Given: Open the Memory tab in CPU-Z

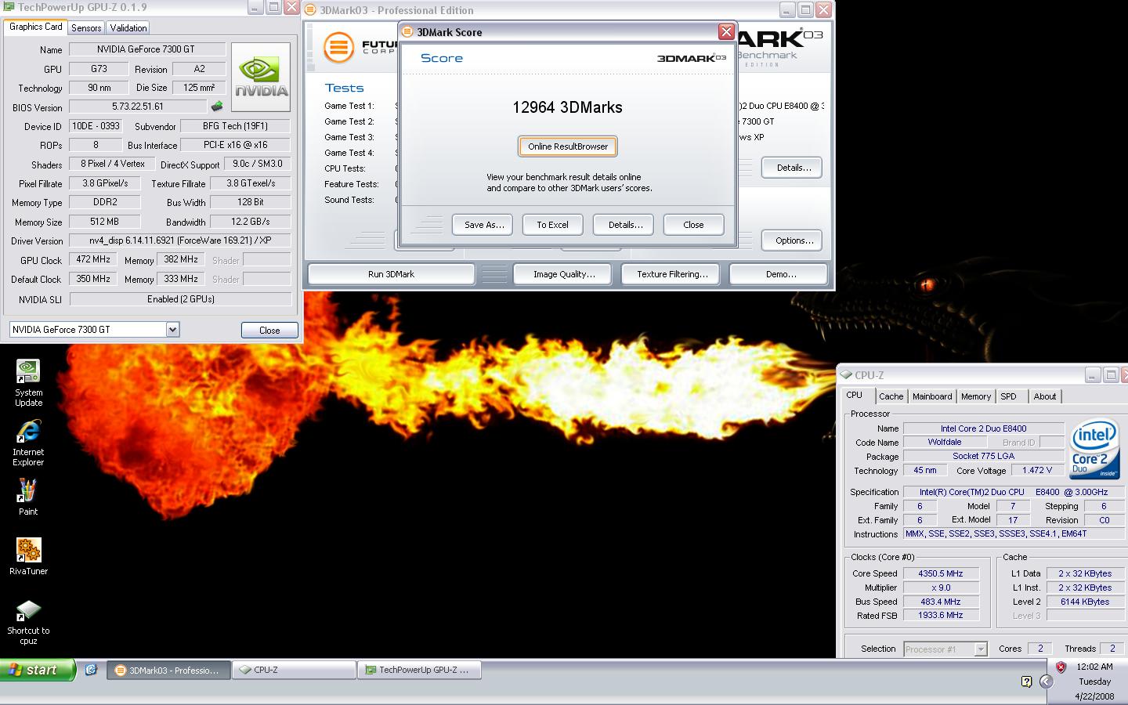Looking at the screenshot, I should coord(976,396).
